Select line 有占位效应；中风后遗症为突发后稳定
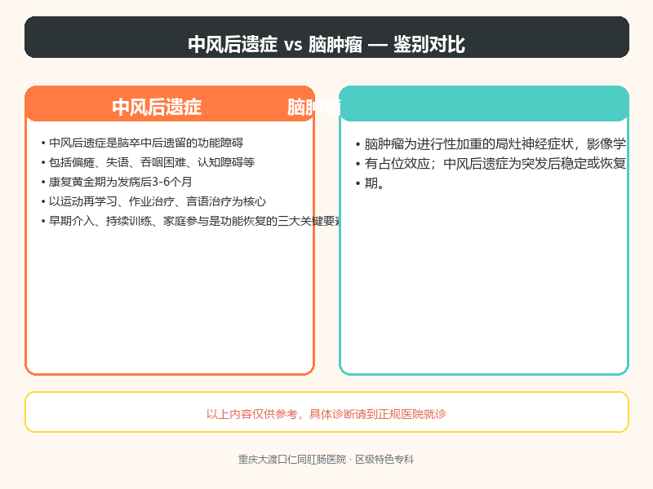This screenshot has height=489, width=653. pyautogui.click(x=491, y=164)
